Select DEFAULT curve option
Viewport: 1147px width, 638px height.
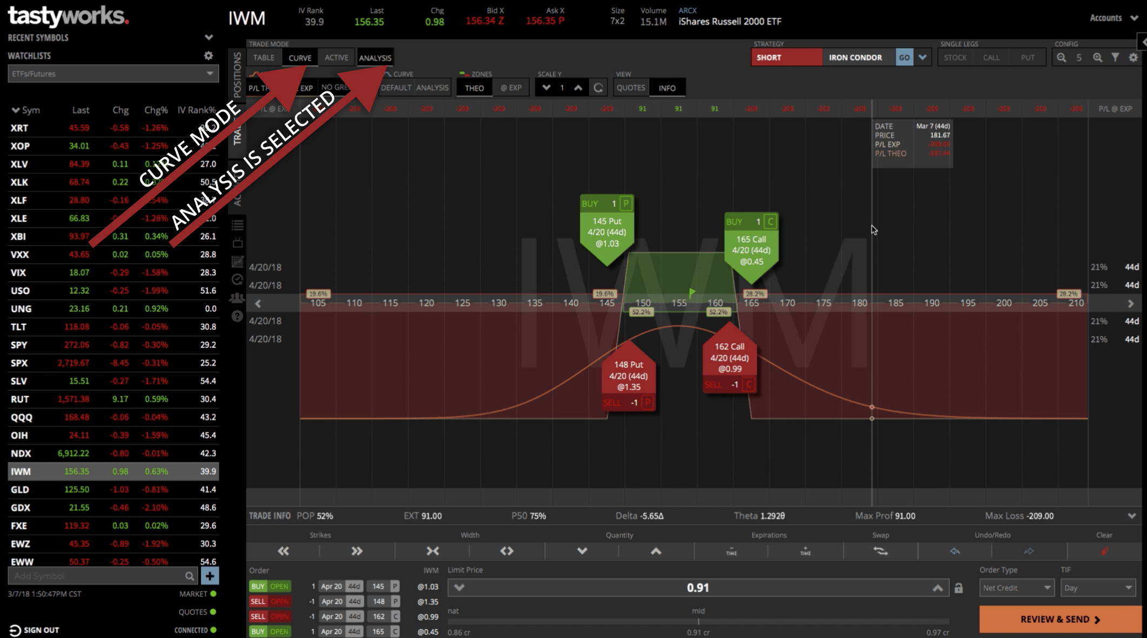[396, 88]
